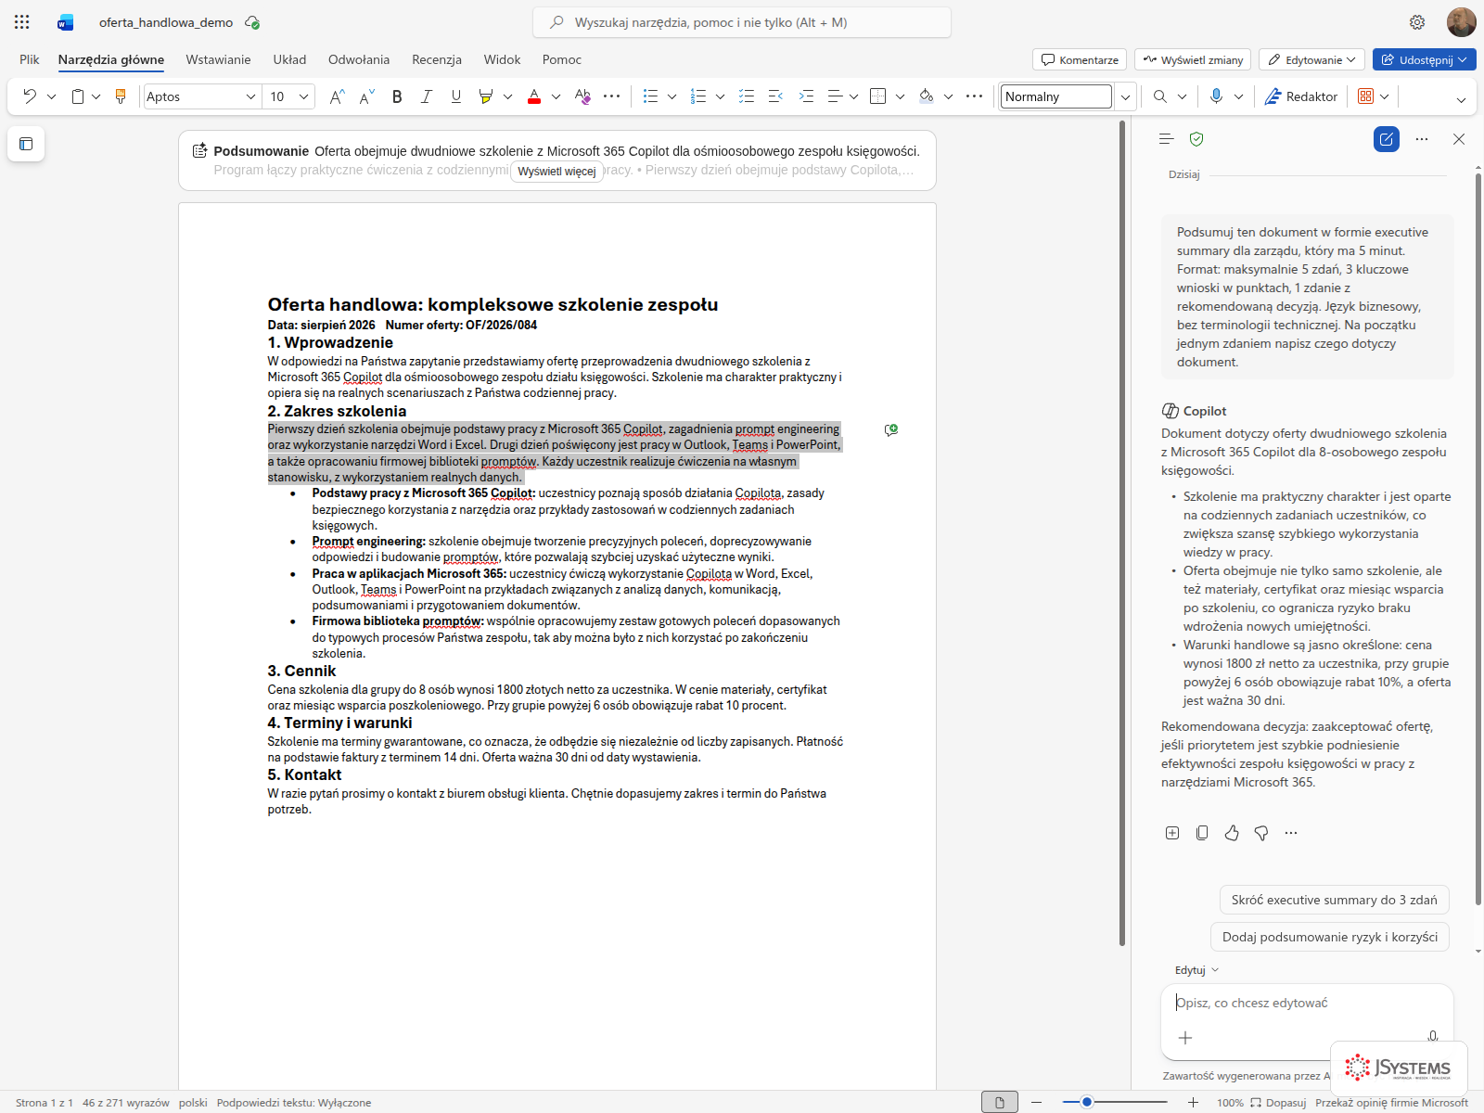Copy the Copilot response

(x=1202, y=833)
